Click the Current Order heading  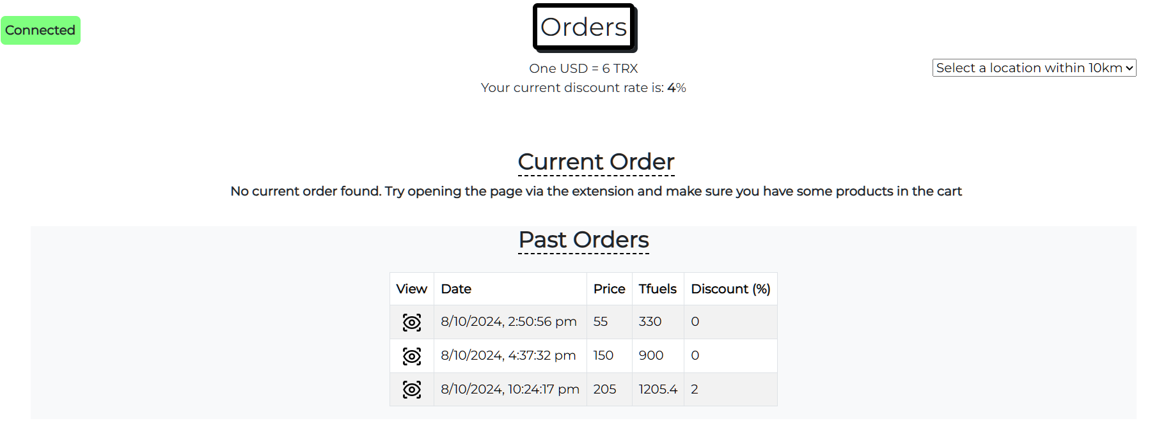pyautogui.click(x=596, y=162)
